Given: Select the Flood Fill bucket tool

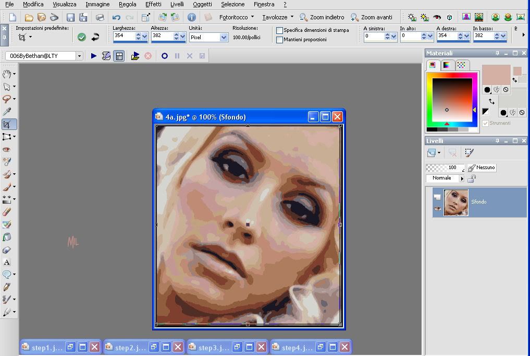Looking at the screenshot, I should pos(6,237).
